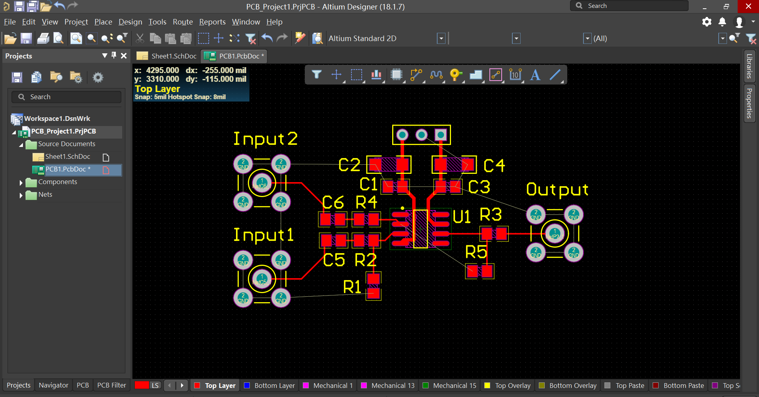Select Sheet1.SchDoc in the project tree

pyautogui.click(x=67, y=157)
